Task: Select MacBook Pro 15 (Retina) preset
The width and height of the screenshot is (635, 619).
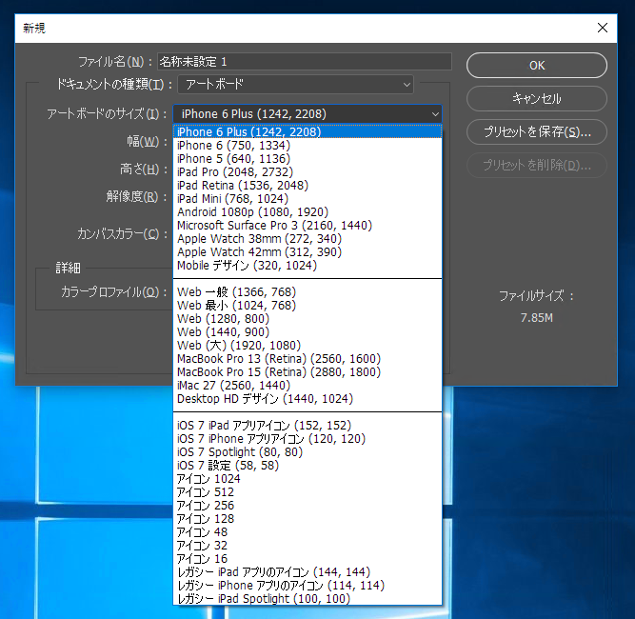Action: [308, 372]
